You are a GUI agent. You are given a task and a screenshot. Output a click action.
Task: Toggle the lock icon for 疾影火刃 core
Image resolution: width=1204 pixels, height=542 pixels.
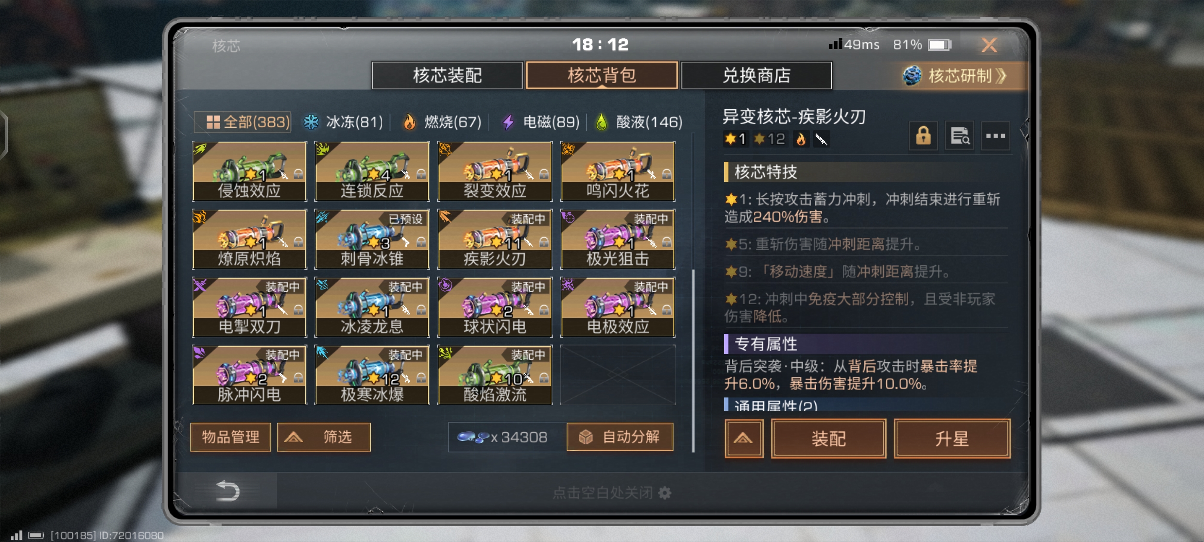923,136
